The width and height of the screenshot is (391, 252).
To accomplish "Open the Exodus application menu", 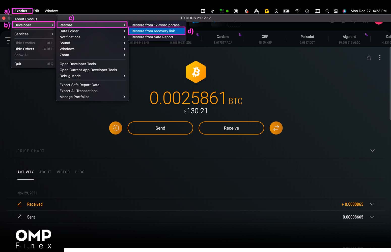I will coord(21,11).
